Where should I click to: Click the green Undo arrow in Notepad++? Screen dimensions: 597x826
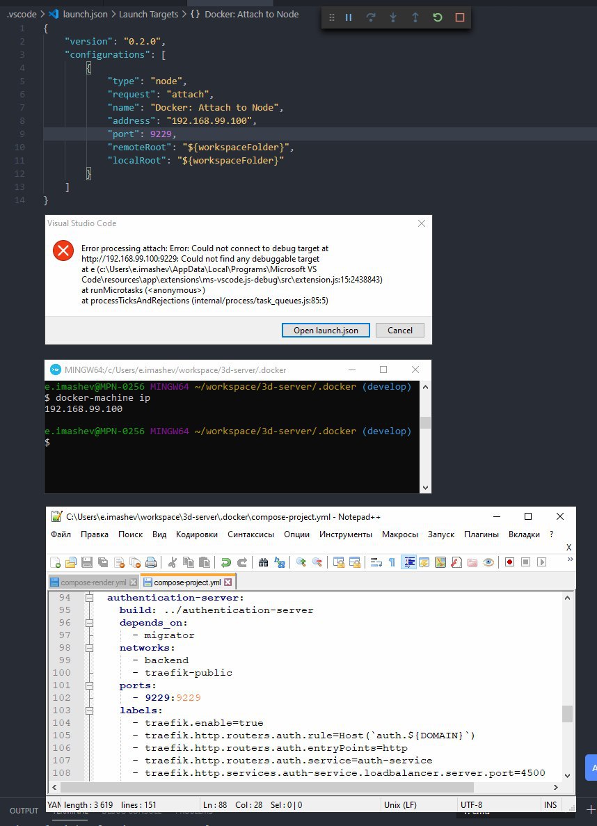pyautogui.click(x=226, y=562)
